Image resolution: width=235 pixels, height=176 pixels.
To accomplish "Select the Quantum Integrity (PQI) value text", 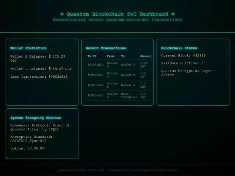I will [34, 130].
